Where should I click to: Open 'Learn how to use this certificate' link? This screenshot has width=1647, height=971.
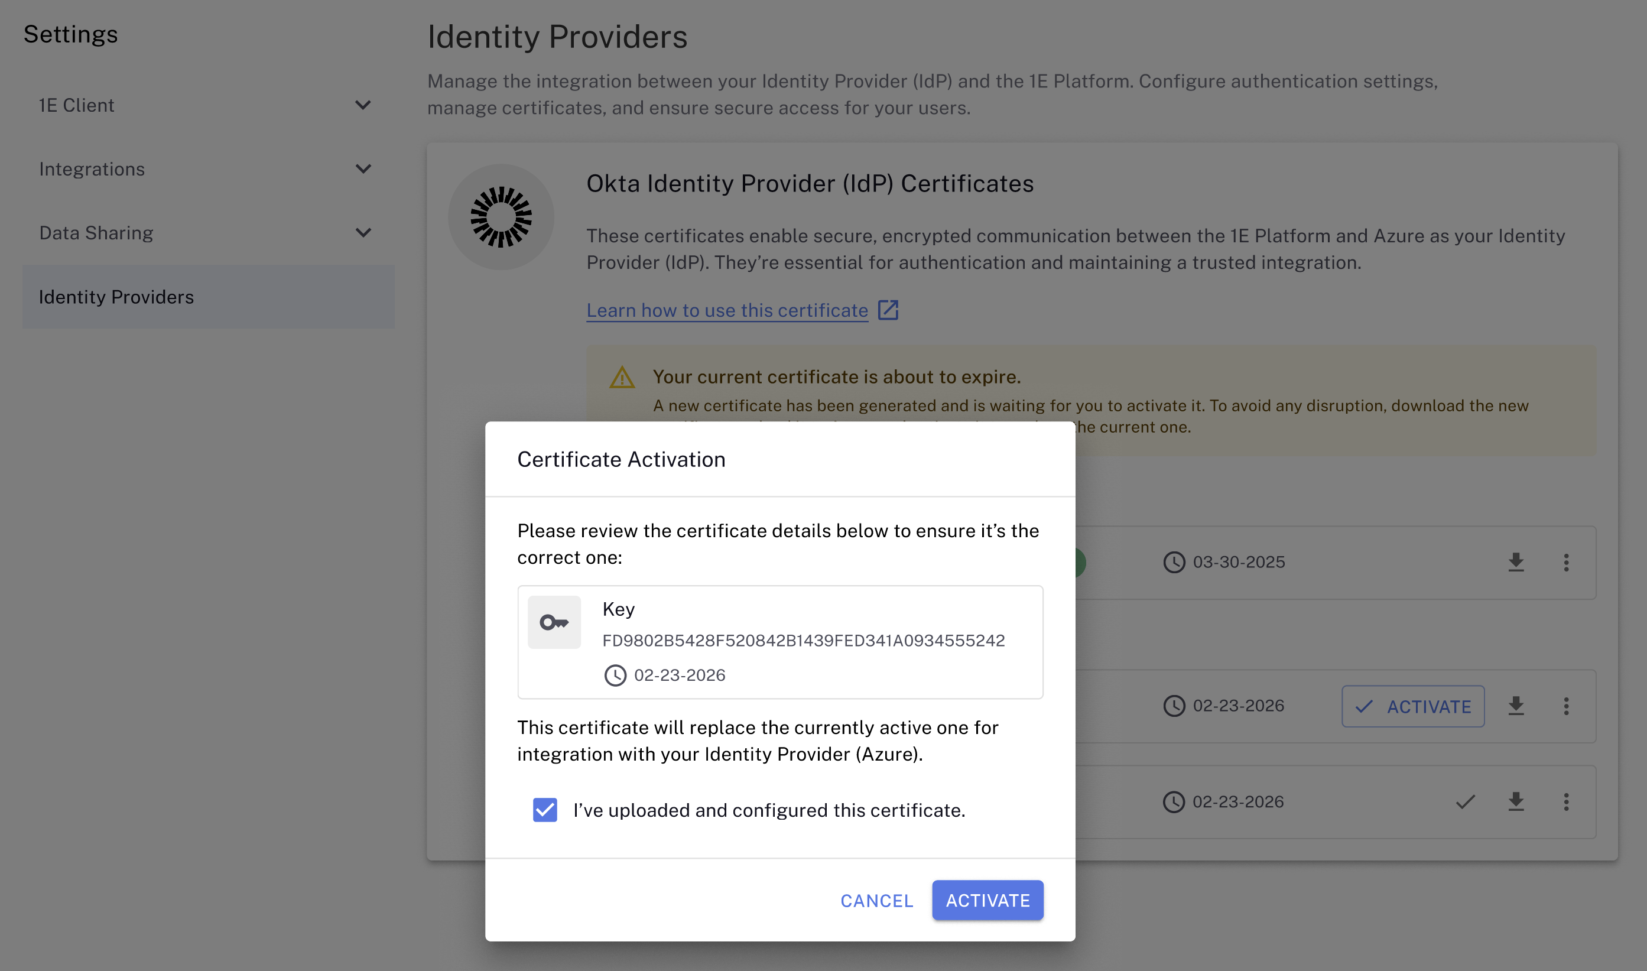point(727,310)
